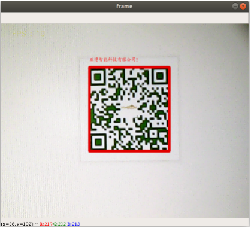
Task: Click the FPS counter text overlay
Action: (x=29, y=34)
